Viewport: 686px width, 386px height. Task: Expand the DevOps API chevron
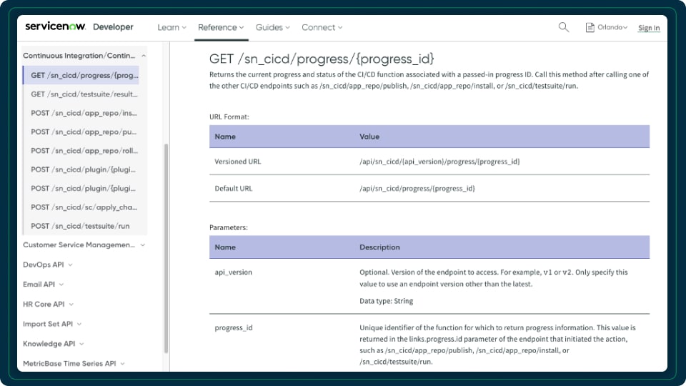(x=71, y=264)
